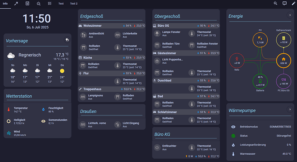Viewport: 297px width, 162px height.
Task: Open the Schlafzimmer Rollladen control
Action: pos(169,120)
